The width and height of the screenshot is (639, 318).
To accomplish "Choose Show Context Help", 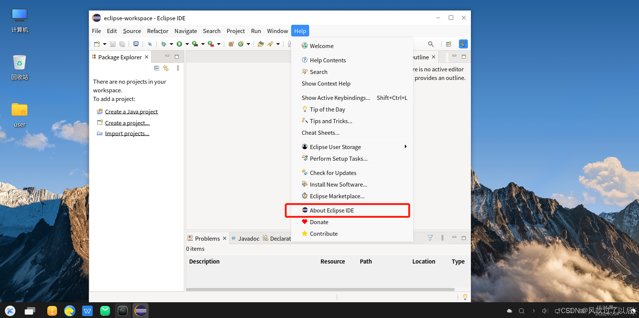I will tap(352, 83).
